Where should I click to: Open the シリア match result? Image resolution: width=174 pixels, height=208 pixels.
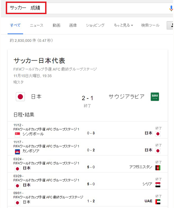88,181
